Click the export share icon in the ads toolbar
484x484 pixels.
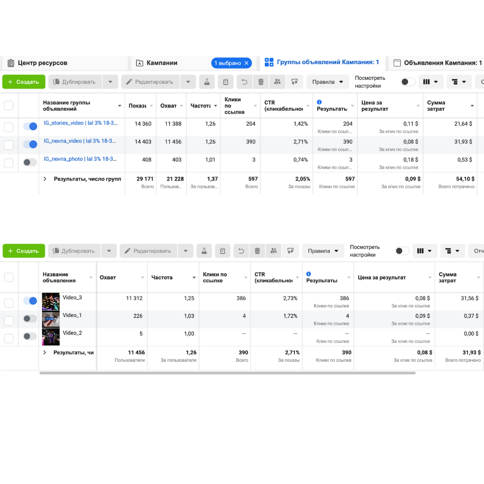click(x=290, y=251)
